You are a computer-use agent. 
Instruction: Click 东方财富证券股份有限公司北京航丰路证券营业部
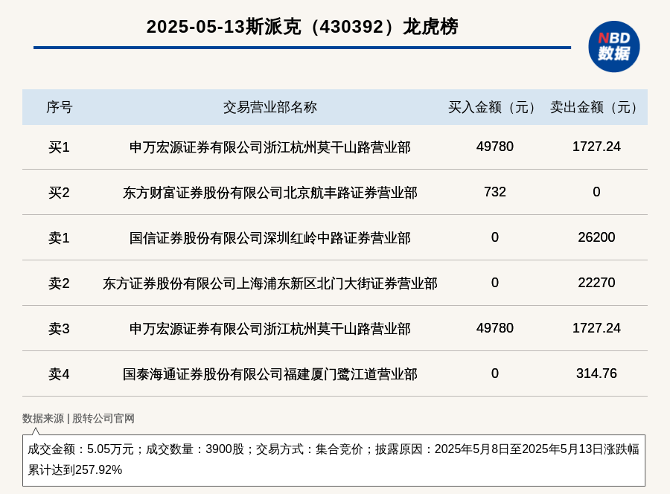(x=269, y=193)
